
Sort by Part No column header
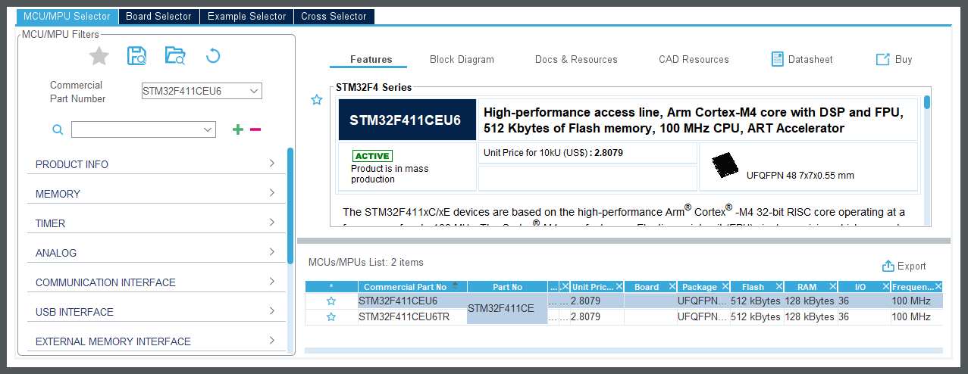(507, 287)
